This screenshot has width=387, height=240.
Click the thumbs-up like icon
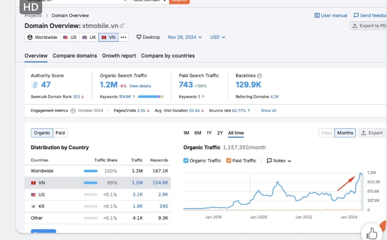click(372, 233)
